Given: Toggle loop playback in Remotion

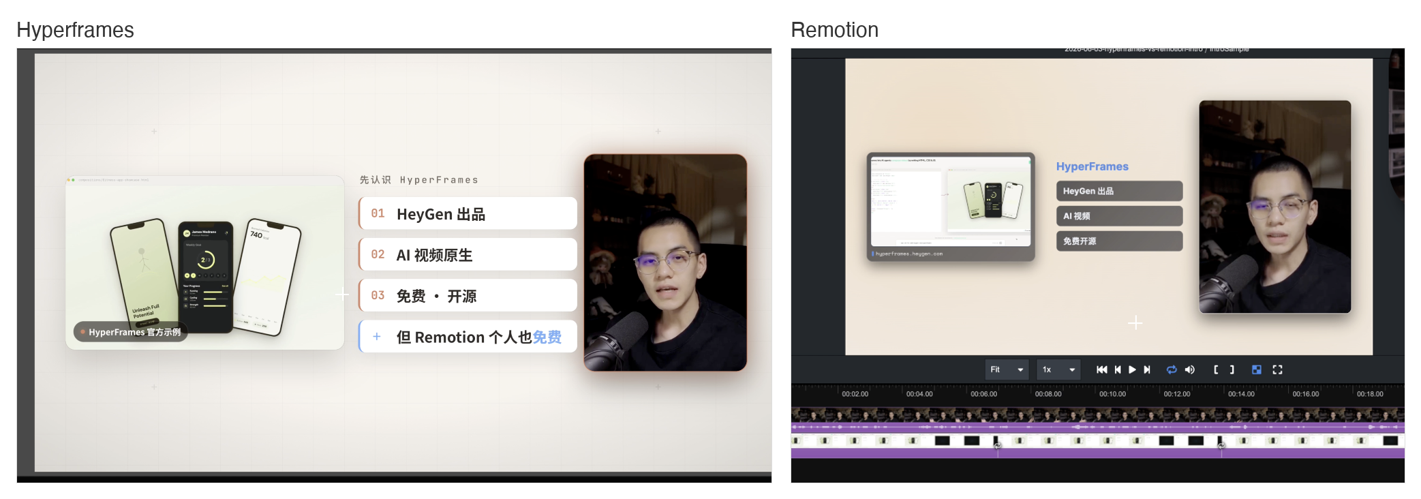Looking at the screenshot, I should (1172, 369).
